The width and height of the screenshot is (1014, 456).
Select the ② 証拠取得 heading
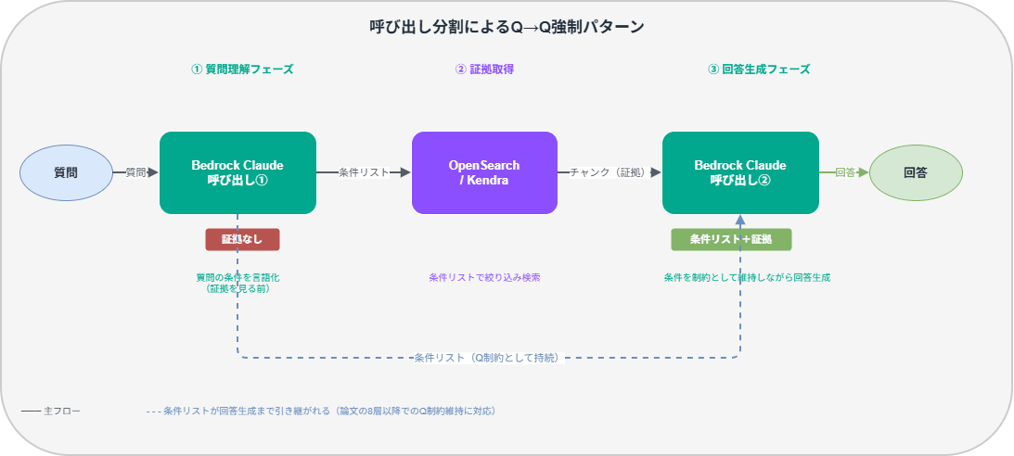coord(485,70)
